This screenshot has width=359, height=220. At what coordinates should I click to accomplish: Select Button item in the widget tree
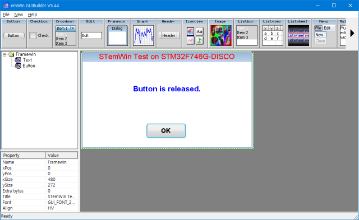click(29, 66)
